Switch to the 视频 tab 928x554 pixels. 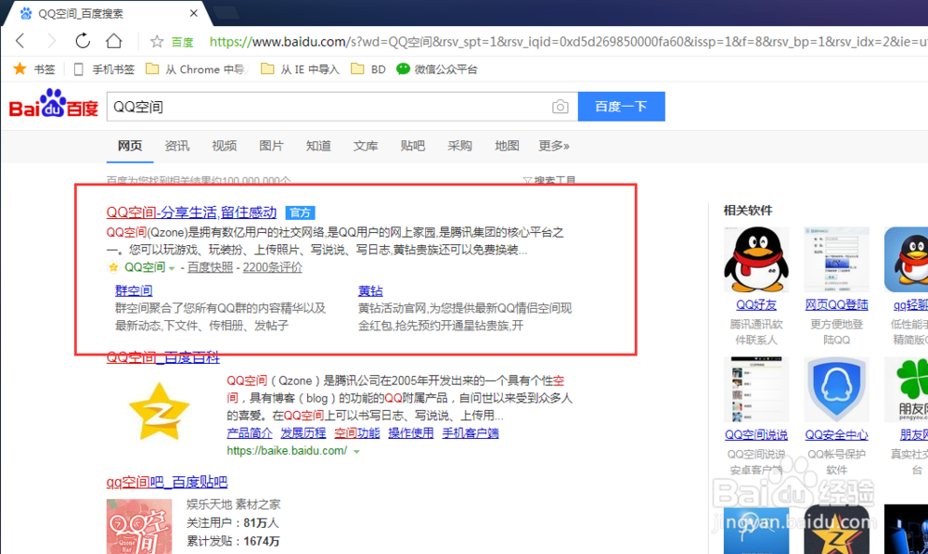[225, 147]
